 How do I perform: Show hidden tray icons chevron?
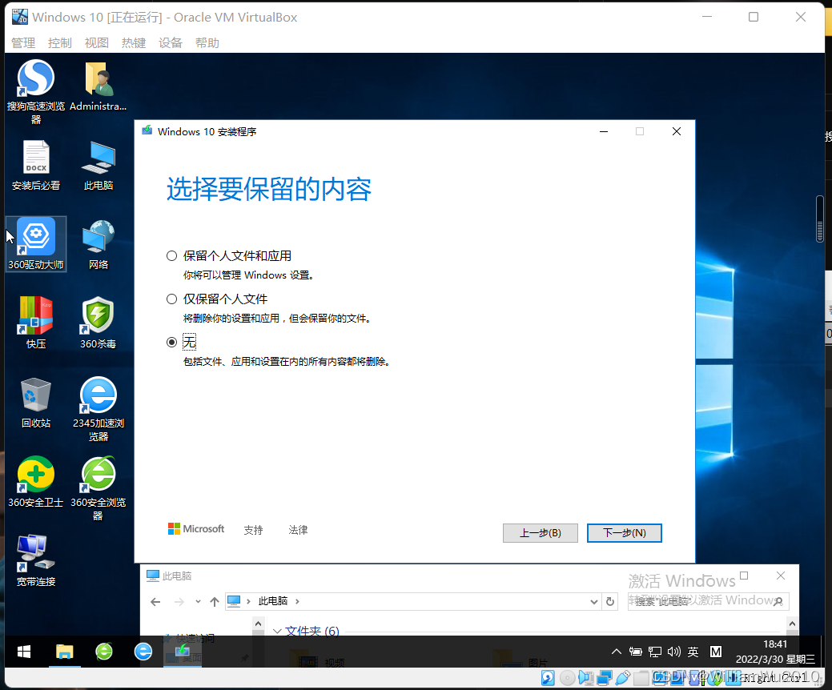click(616, 652)
